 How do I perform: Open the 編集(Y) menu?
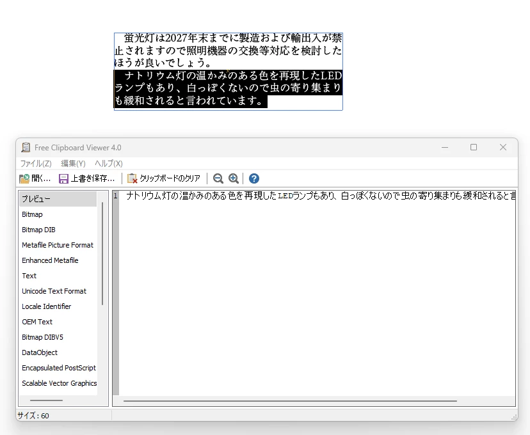tap(73, 164)
